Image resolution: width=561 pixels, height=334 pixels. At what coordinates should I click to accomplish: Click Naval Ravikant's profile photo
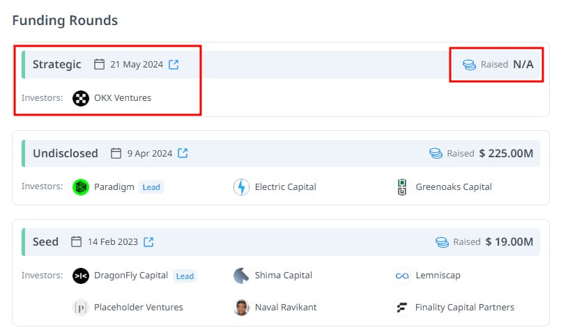coord(242,308)
